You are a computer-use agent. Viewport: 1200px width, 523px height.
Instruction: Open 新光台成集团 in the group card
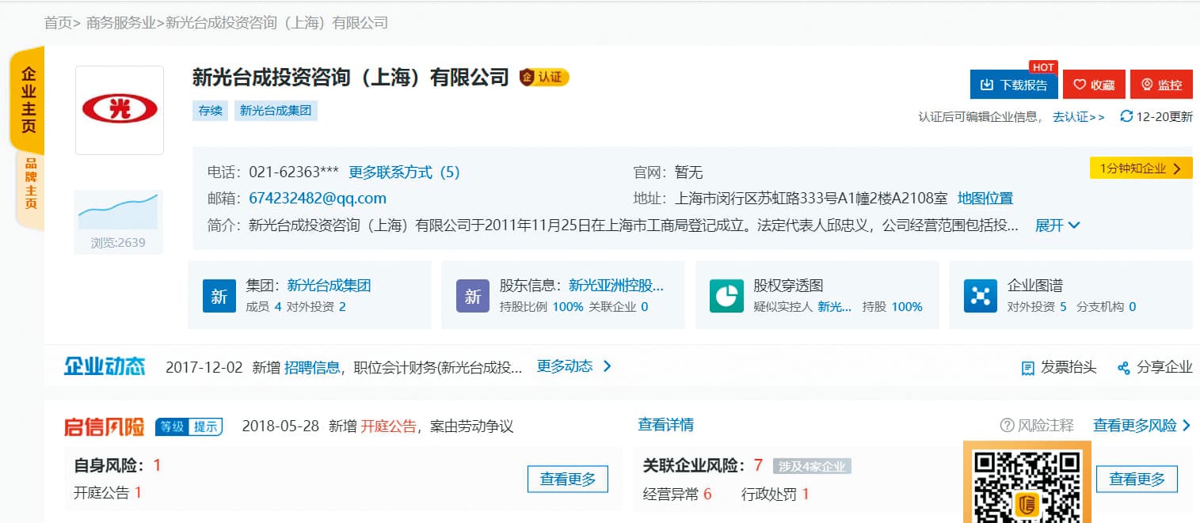pyautogui.click(x=329, y=286)
